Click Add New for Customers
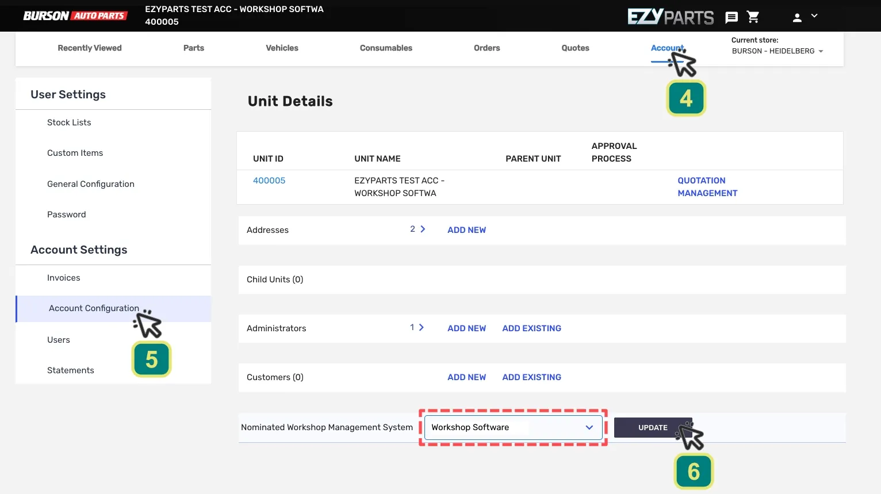Screen dimensions: 881x494 [466, 377]
